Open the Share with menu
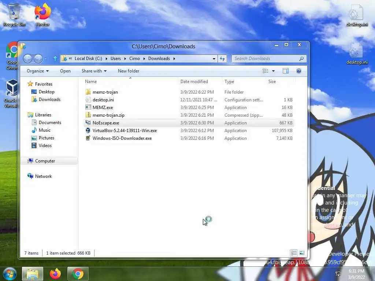This screenshot has height=281, width=375. (94, 71)
